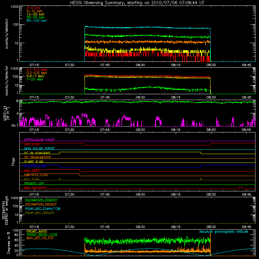Click the DECIMATION_WEIGHT legend entry
Image resolution: width=259 pixels, height=259 pixels.
point(41,204)
